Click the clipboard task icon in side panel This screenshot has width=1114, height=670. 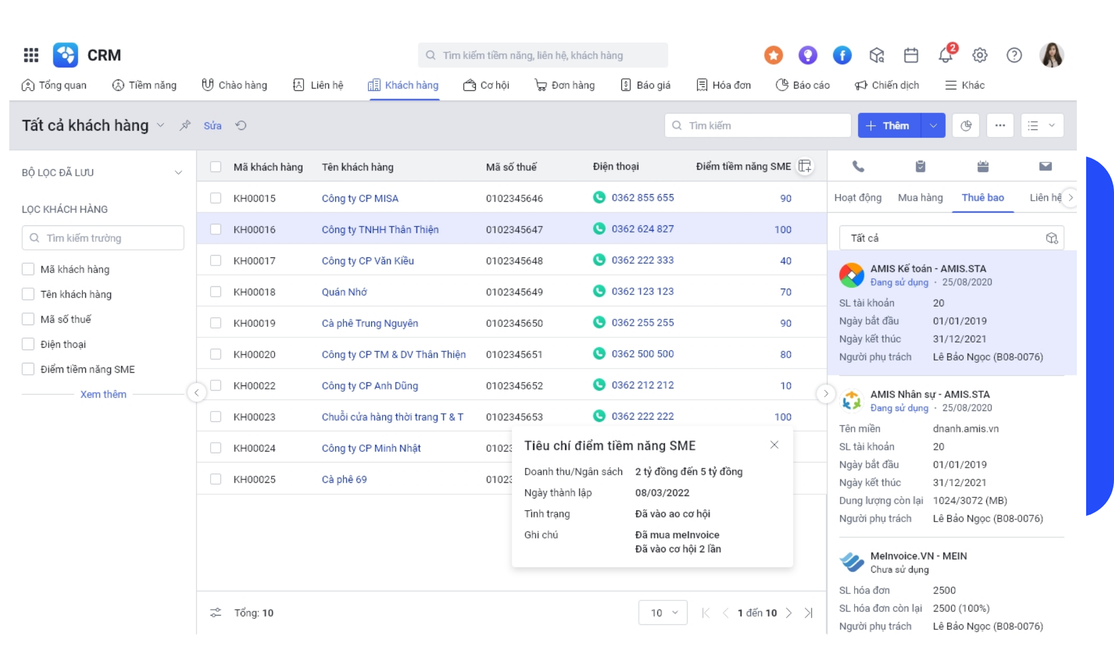(920, 166)
